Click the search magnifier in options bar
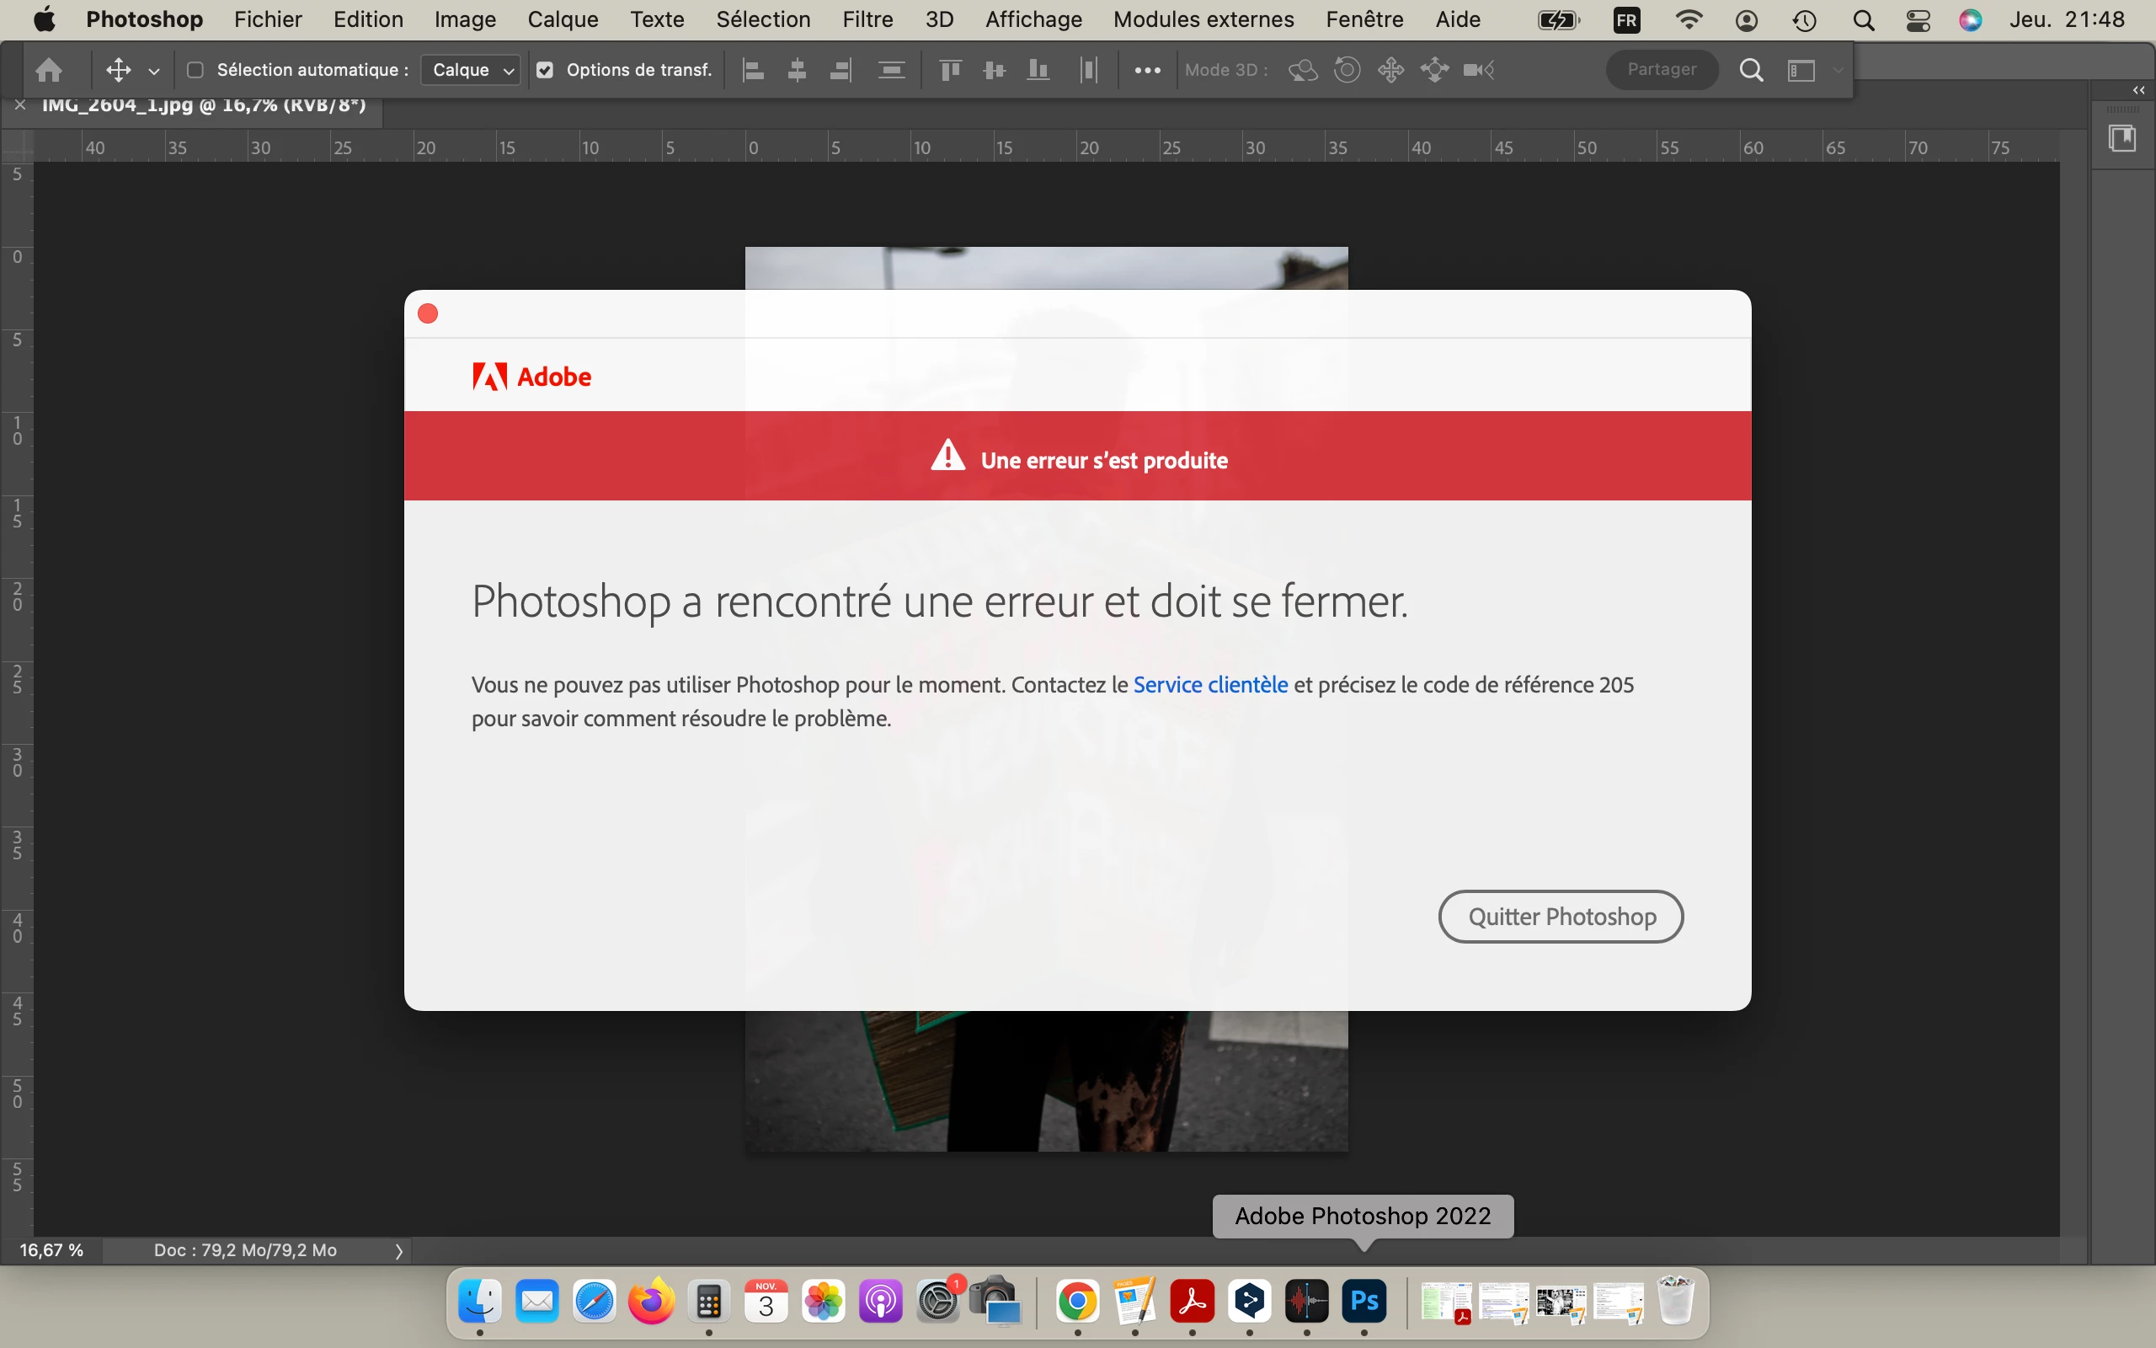Screen dimensions: 2156x1348 click(1751, 70)
